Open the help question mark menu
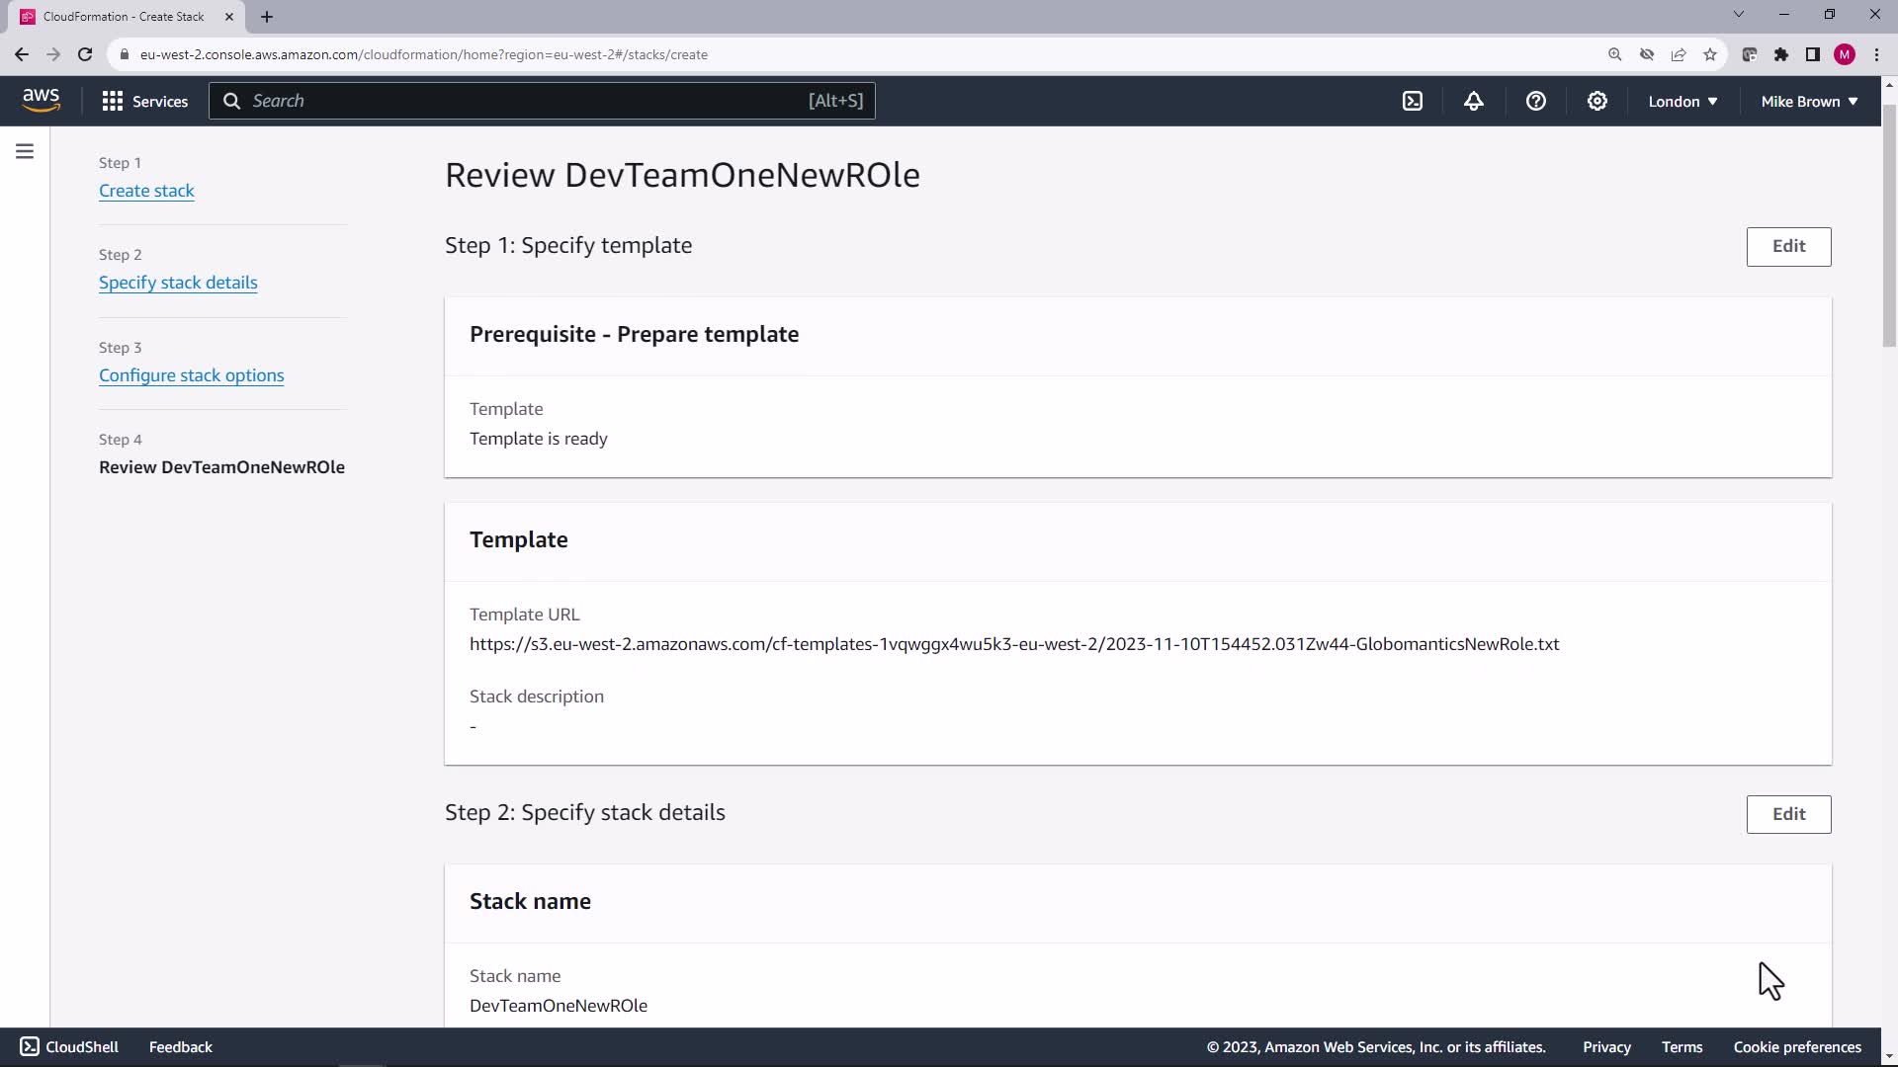 (1535, 101)
